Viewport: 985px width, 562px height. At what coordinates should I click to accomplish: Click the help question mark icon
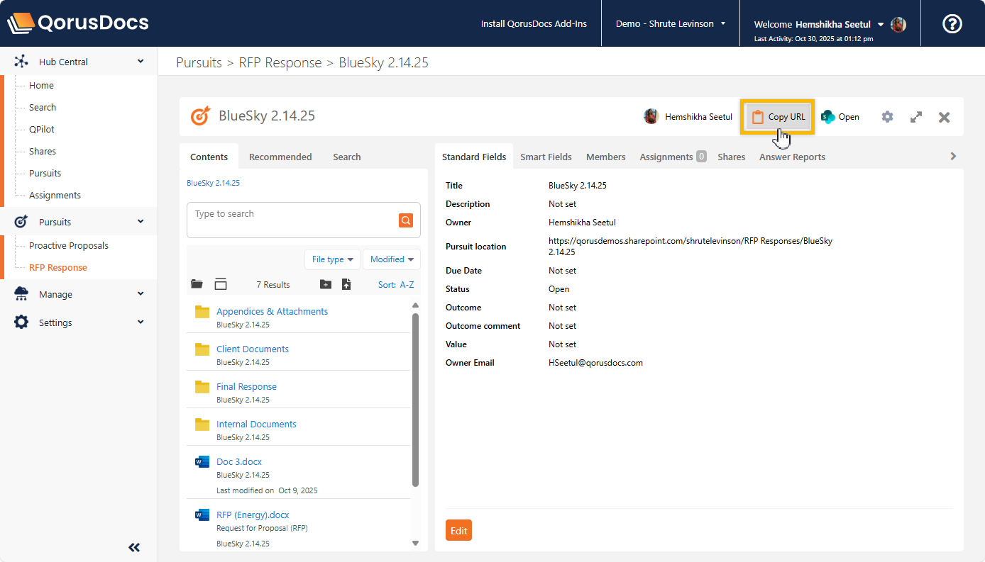click(952, 23)
